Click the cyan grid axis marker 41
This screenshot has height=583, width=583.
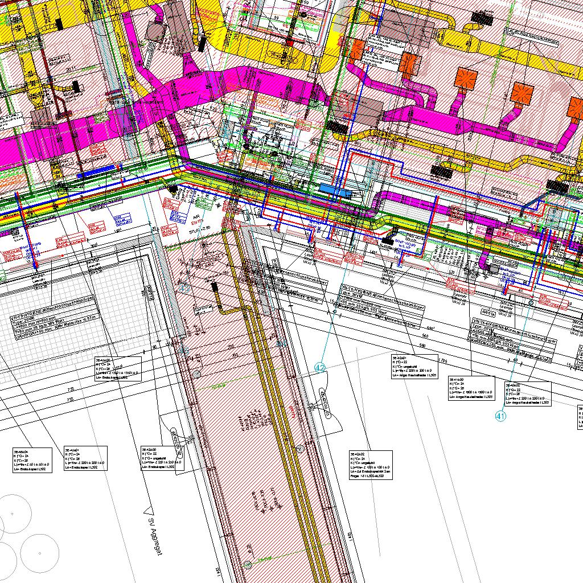pyautogui.click(x=500, y=416)
